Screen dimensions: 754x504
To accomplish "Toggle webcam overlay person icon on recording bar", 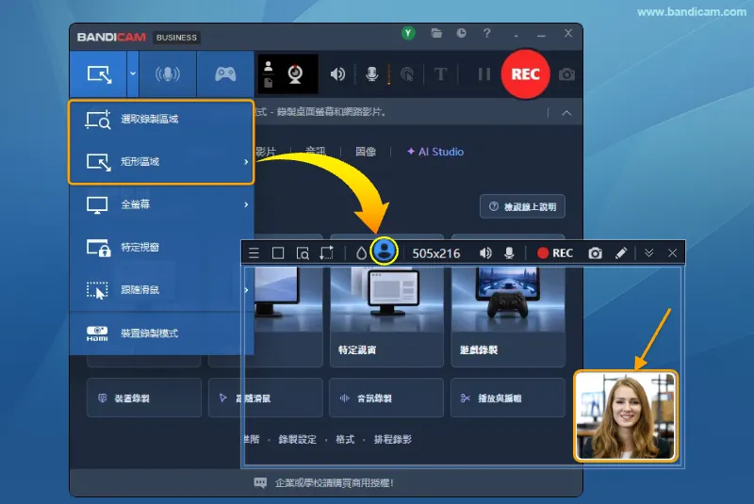I will coord(385,251).
